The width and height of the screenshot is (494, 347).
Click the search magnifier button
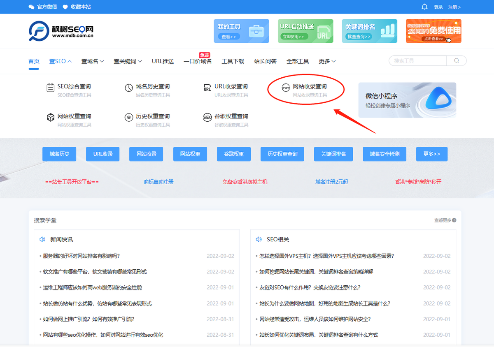tap(457, 61)
